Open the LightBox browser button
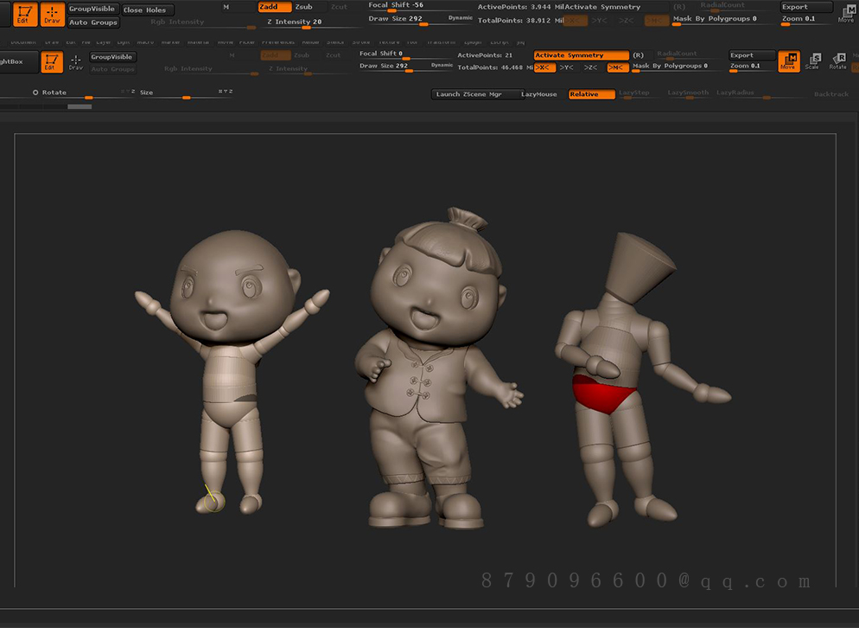The height and width of the screenshot is (628, 859). coord(17,62)
